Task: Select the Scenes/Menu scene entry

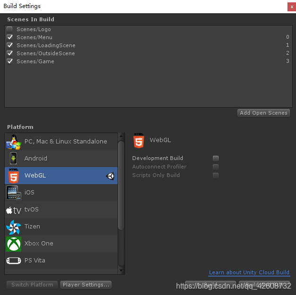Action: click(34, 37)
